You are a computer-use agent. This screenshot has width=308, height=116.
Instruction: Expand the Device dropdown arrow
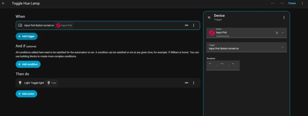point(283,33)
